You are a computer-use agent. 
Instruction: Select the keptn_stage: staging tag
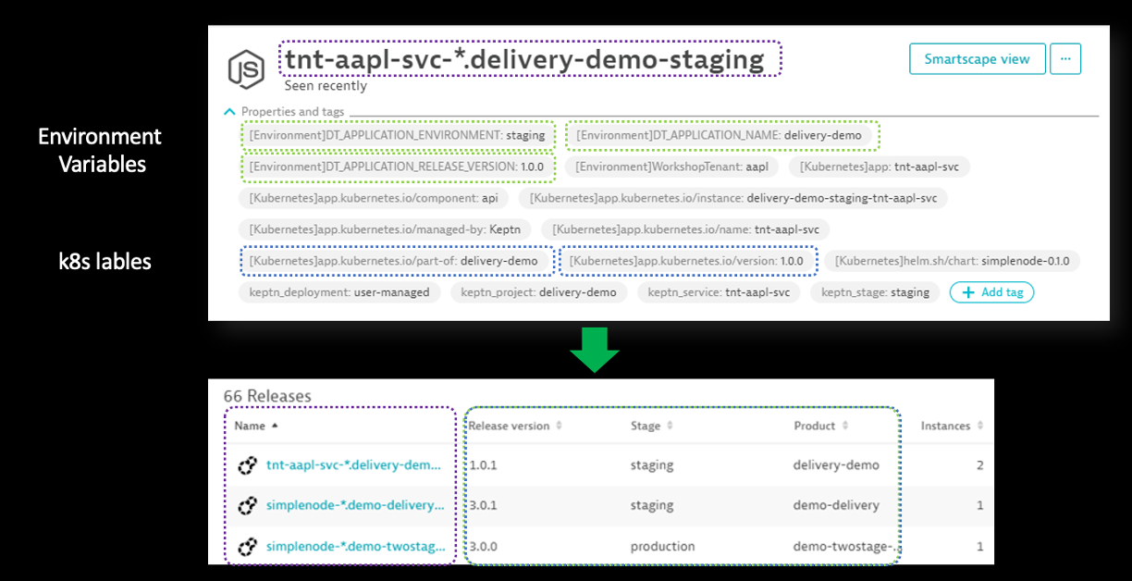(875, 292)
